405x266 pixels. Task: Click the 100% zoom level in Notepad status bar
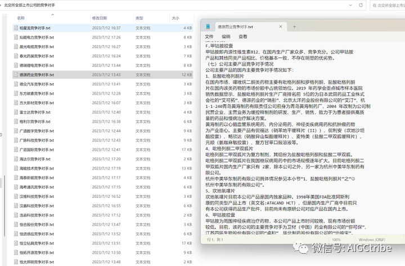pos(336,240)
